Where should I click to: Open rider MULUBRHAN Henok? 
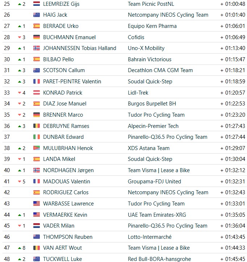coord(68,148)
